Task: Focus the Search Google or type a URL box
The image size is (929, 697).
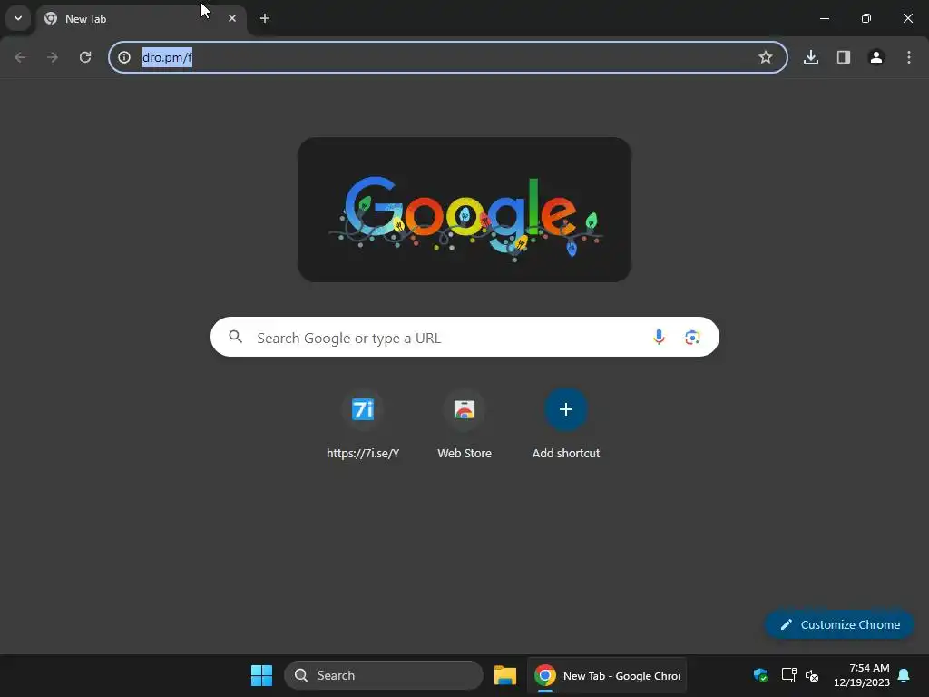Action: 464,338
